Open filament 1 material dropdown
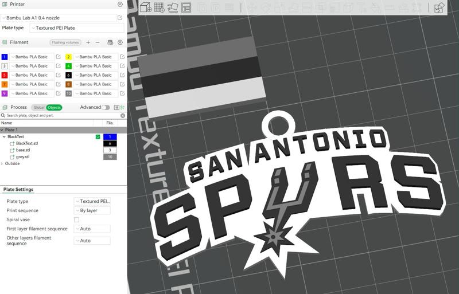This screenshot has width=459, height=294. pyautogui.click(x=32, y=57)
